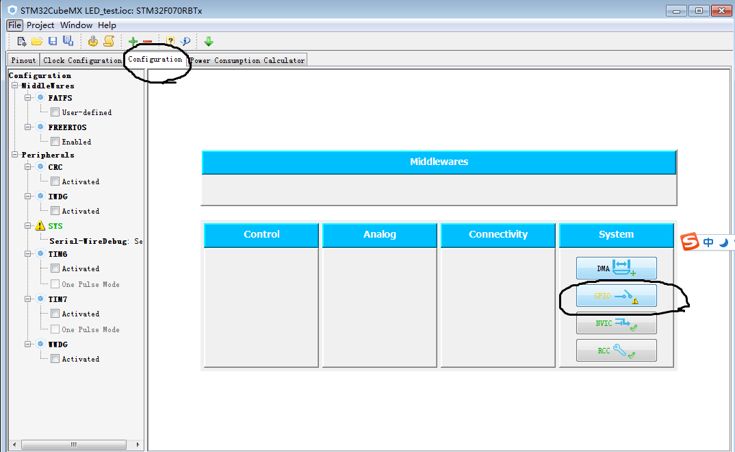735x452 pixels.
Task: Open the Project menu
Action: [x=40, y=25]
